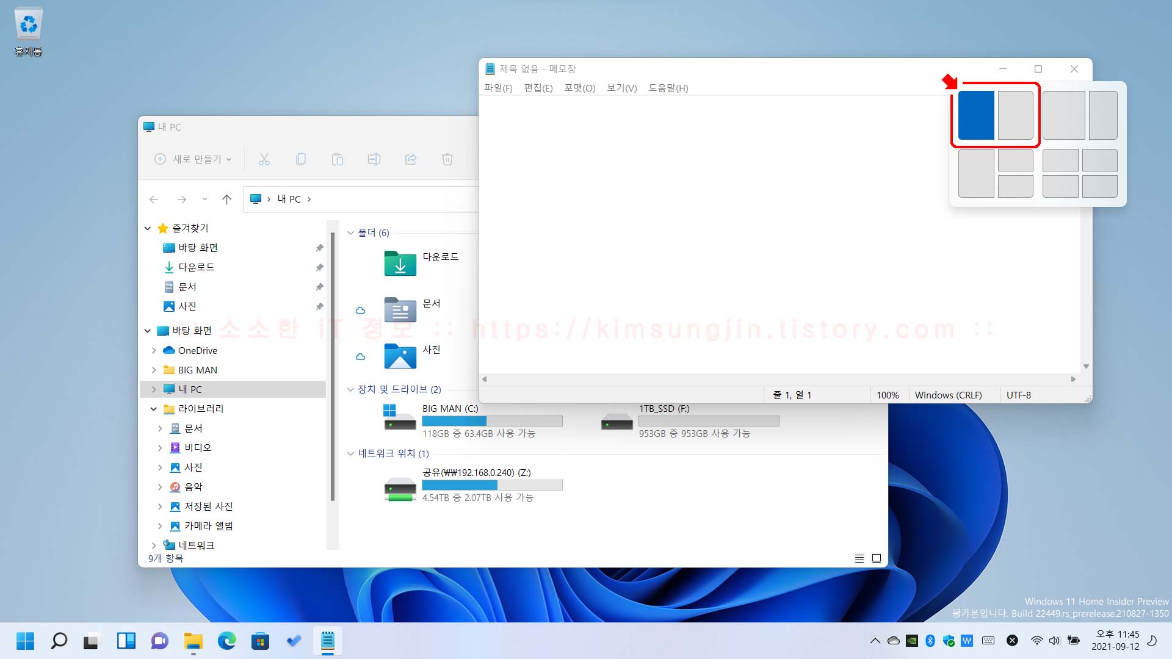Select the 다운로드 quick access item
This screenshot has width=1172, height=659.
(x=196, y=267)
